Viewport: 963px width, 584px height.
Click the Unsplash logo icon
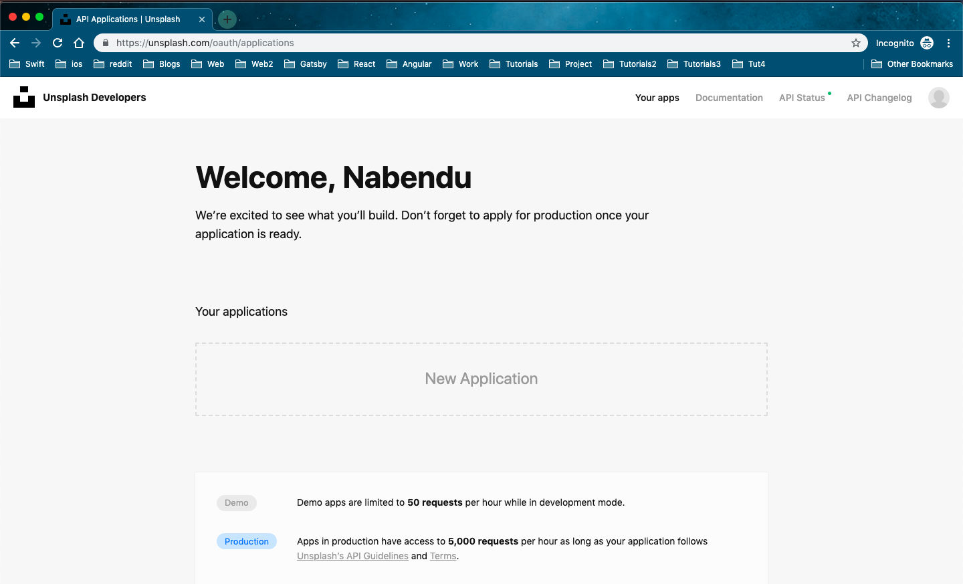point(24,97)
